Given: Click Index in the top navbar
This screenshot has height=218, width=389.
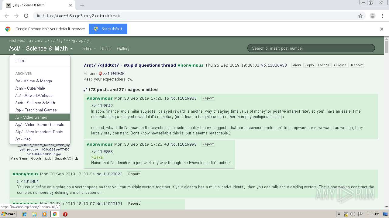Looking at the screenshot, I should click(x=86, y=48).
